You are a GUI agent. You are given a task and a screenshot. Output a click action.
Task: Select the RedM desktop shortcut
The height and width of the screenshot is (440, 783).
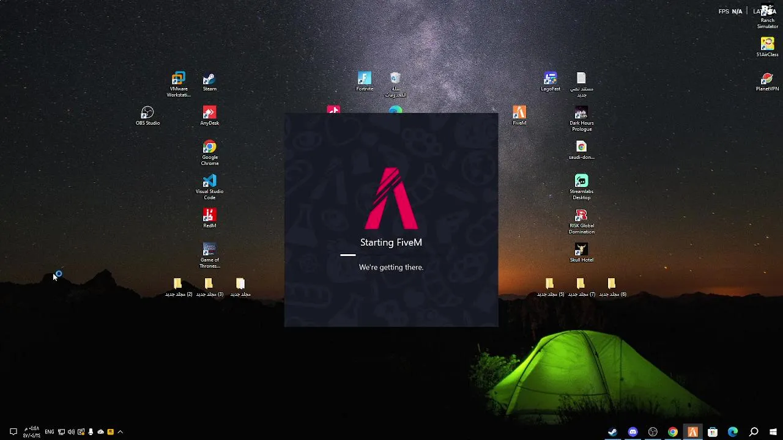209,219
